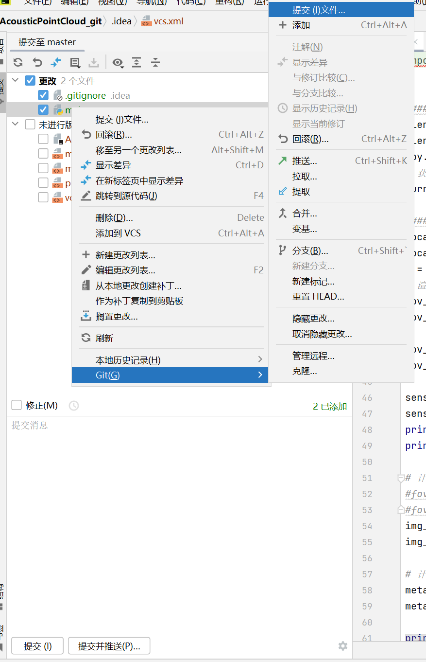Collapse the 未进行版本控制 tree node

pos(15,124)
